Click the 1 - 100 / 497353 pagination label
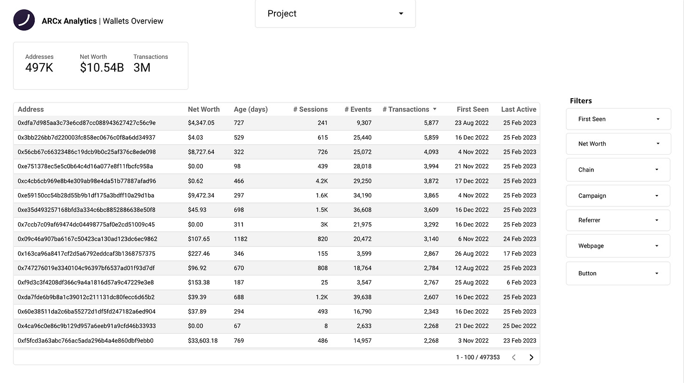 pyautogui.click(x=478, y=357)
